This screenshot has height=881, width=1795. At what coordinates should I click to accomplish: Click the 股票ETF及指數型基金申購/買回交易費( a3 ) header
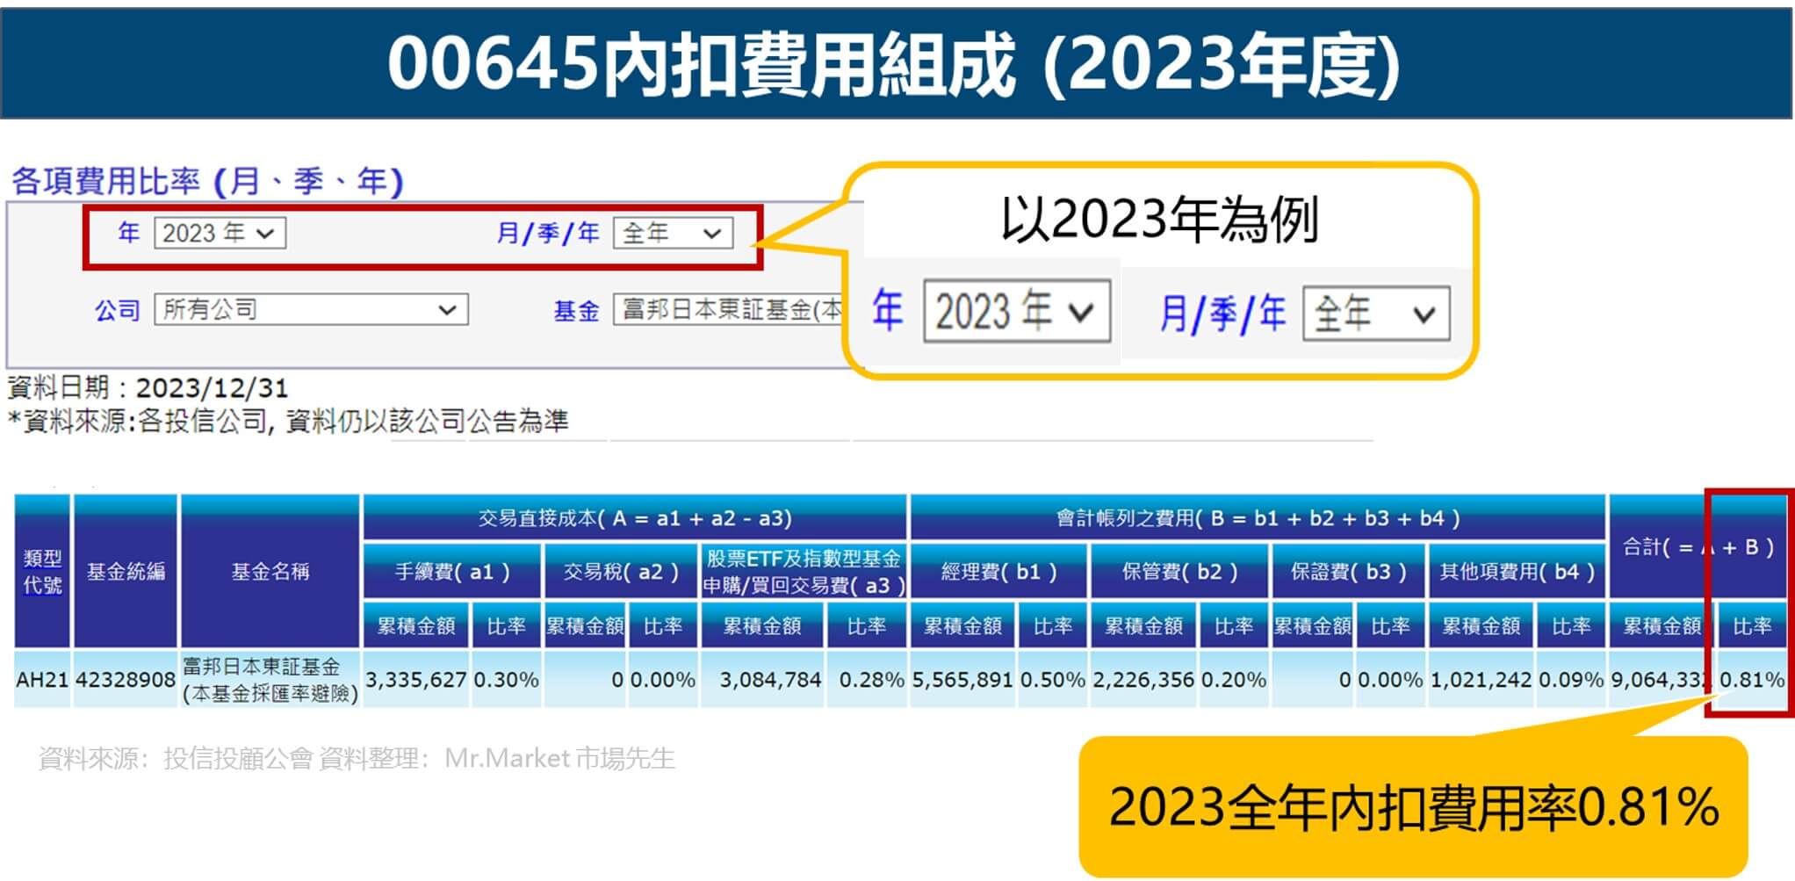pyautogui.click(x=804, y=572)
